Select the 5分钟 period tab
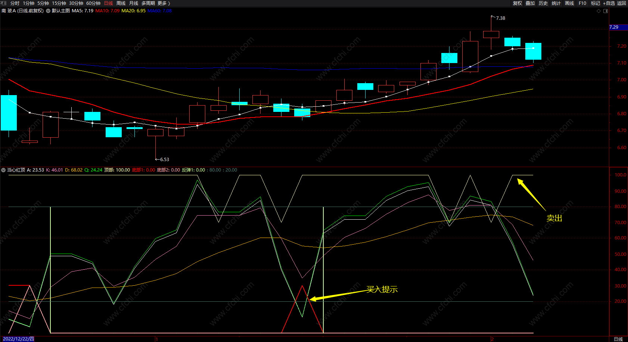The image size is (628, 342). pyautogui.click(x=43, y=3)
